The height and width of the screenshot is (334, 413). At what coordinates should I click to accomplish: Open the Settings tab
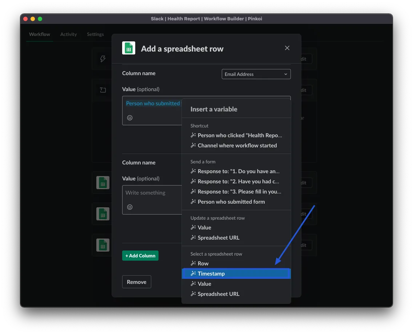pos(95,34)
